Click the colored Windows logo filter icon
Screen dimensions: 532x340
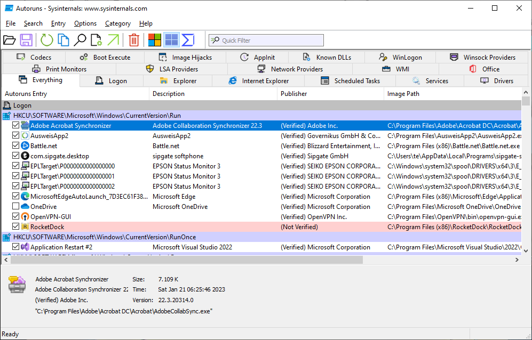click(154, 40)
